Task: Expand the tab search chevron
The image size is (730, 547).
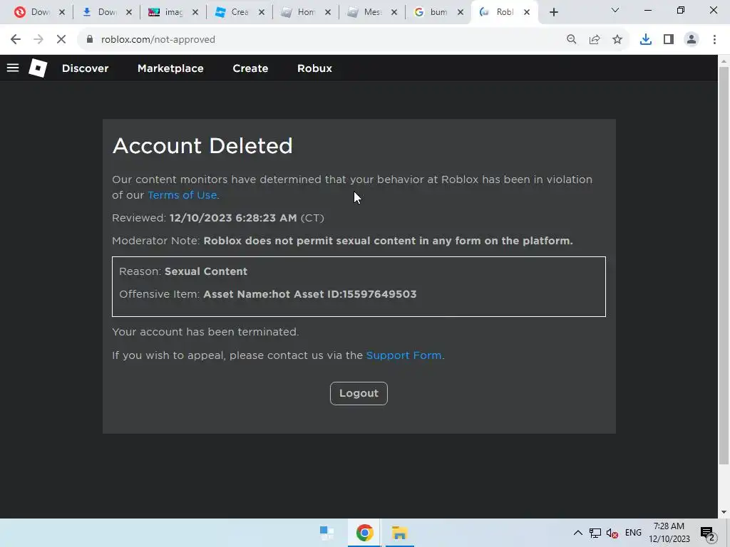Action: pos(615,10)
